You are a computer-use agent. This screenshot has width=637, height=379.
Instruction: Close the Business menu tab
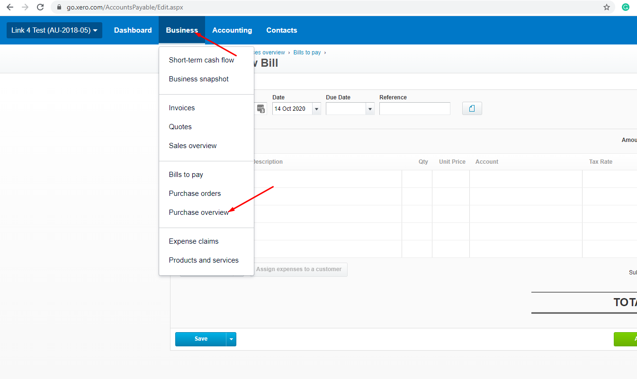tap(182, 30)
